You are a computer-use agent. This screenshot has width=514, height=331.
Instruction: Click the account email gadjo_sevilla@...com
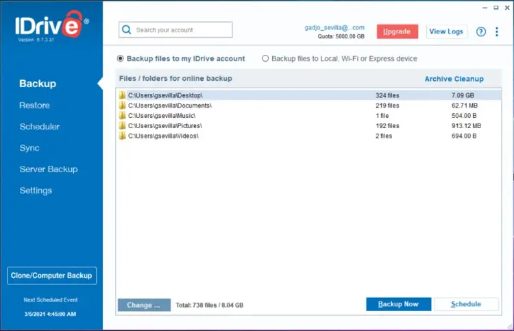point(334,27)
